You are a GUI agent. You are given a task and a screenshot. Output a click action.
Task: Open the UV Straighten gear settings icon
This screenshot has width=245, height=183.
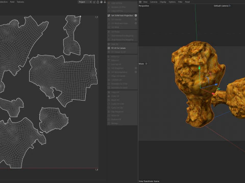pyautogui.click(x=136, y=68)
